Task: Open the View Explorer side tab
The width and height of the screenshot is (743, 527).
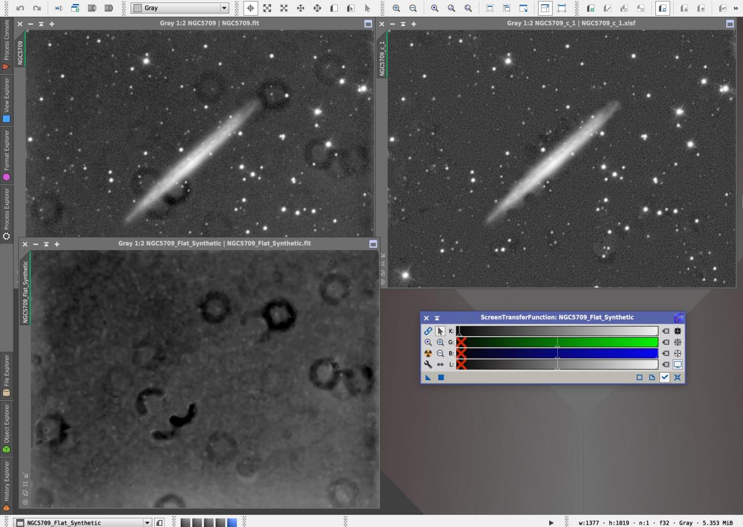Action: (6, 100)
